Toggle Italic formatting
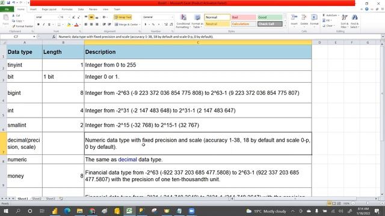This screenshot has width=385, height=216. click(44, 25)
